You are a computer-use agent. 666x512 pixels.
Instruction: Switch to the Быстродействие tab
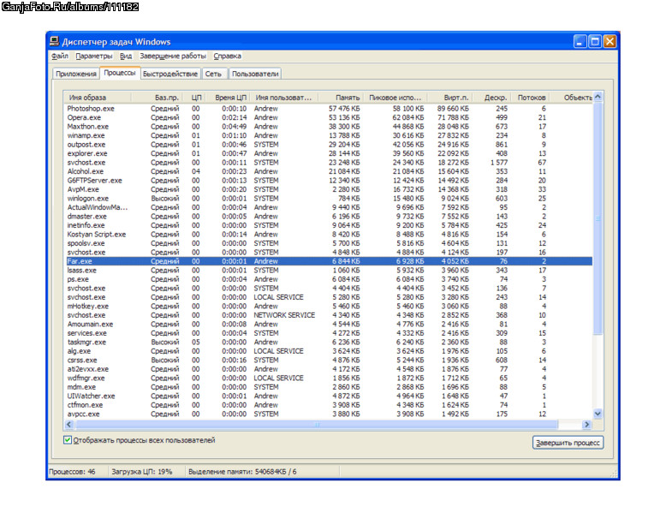[170, 74]
